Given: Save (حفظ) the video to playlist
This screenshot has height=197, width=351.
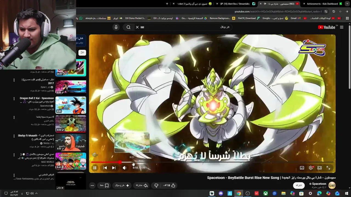Looking at the screenshot, I should [104, 185].
